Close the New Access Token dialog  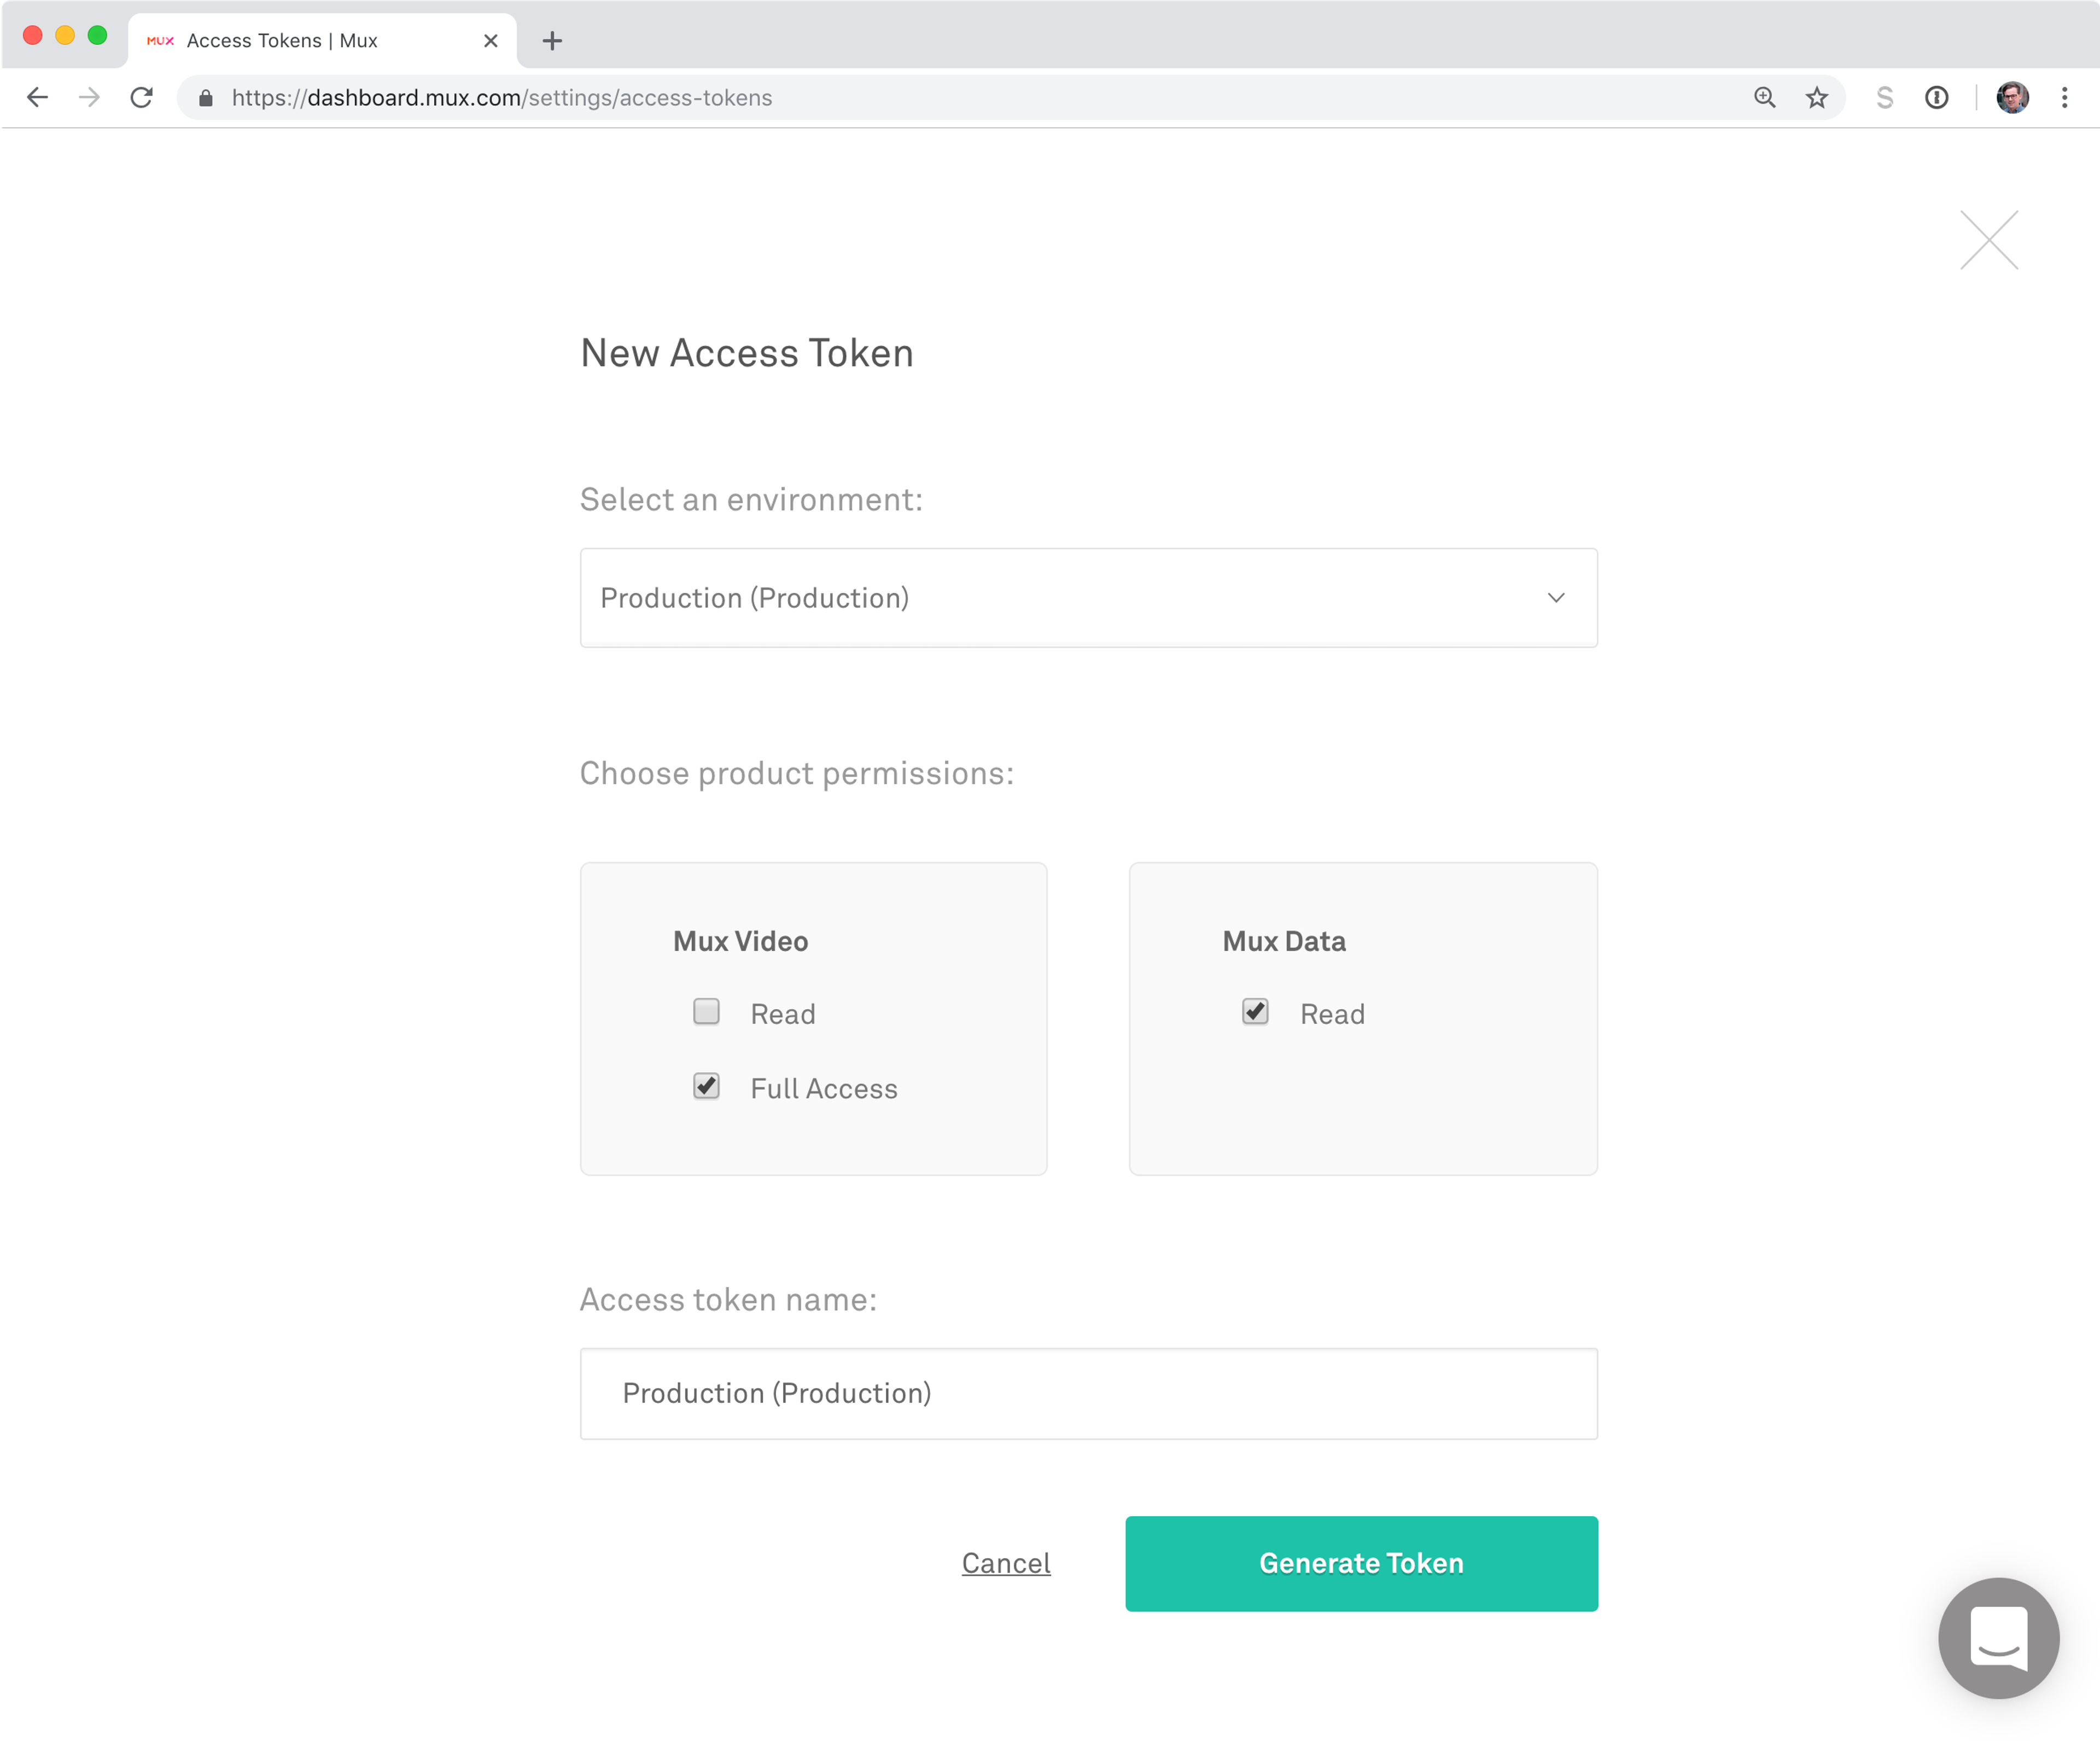(x=1989, y=240)
